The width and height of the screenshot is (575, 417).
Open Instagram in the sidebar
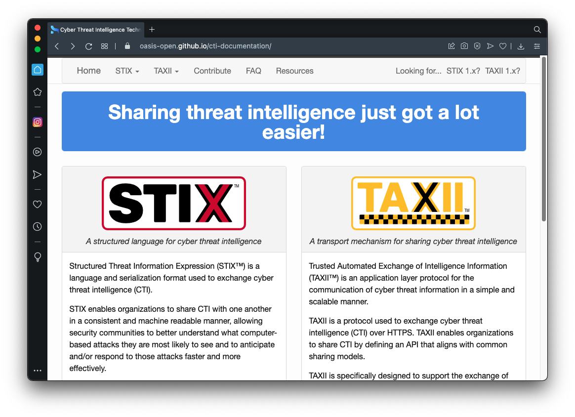click(38, 122)
